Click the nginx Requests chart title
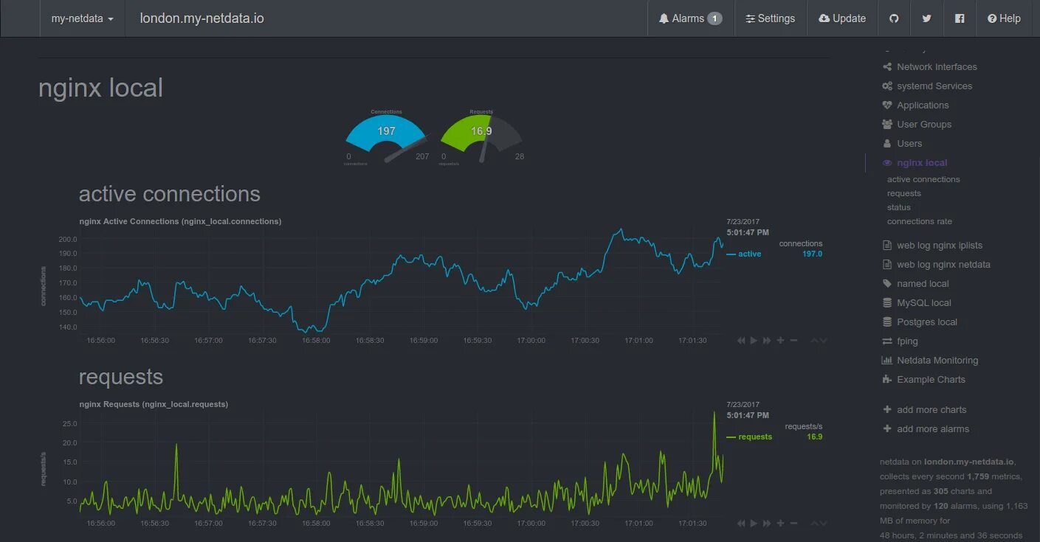The height and width of the screenshot is (542, 1040). tap(154, 404)
